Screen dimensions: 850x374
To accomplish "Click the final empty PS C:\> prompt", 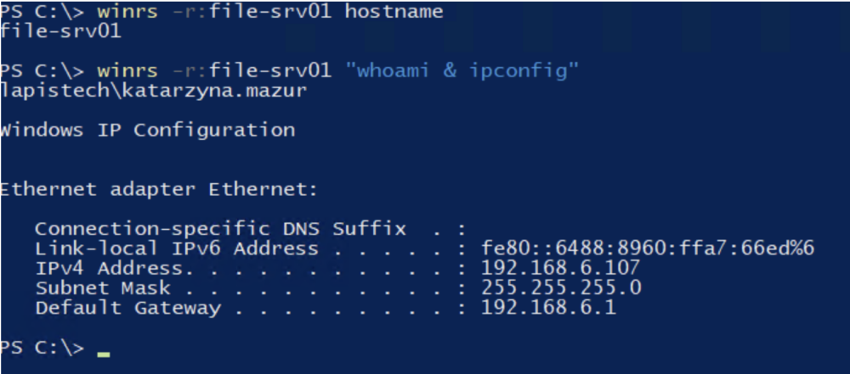I will pos(42,348).
